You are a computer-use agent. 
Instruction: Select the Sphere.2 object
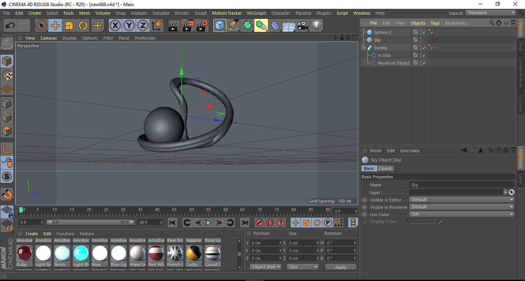[382, 32]
